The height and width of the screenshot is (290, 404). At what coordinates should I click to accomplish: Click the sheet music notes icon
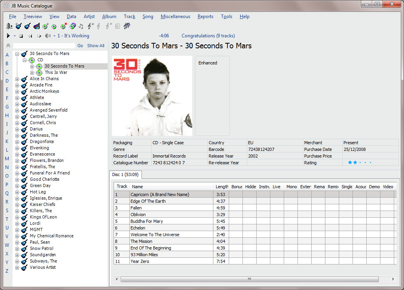click(x=127, y=26)
